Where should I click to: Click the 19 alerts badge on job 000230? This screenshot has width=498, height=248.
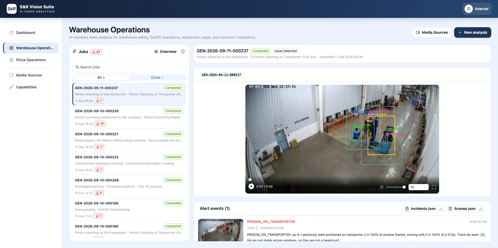[100, 124]
